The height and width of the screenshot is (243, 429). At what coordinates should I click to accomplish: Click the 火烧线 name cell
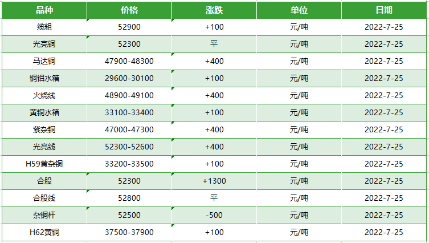44,96
